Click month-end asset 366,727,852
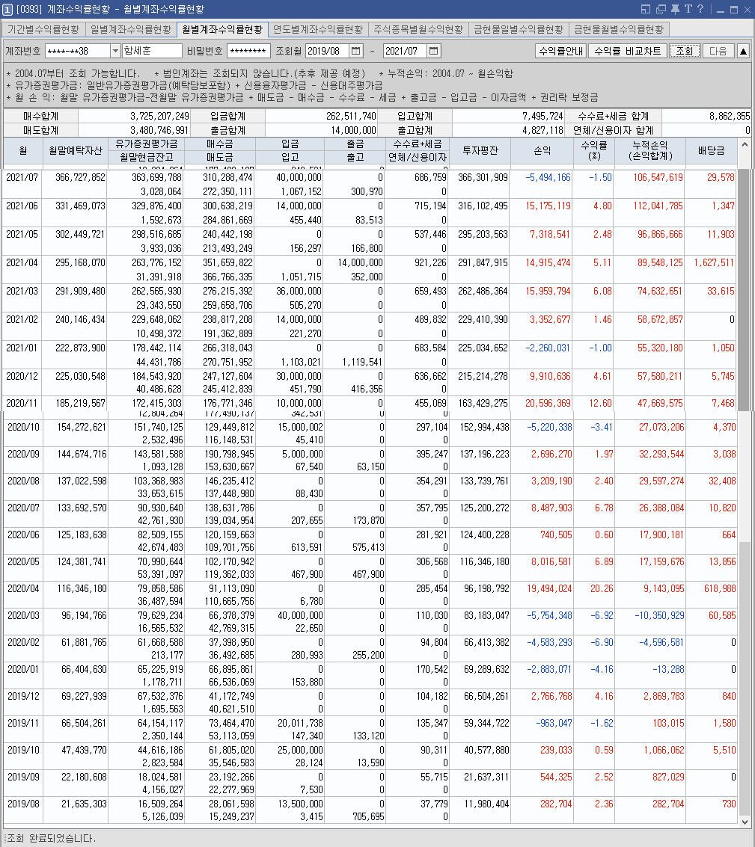The width and height of the screenshot is (755, 847). [x=80, y=177]
